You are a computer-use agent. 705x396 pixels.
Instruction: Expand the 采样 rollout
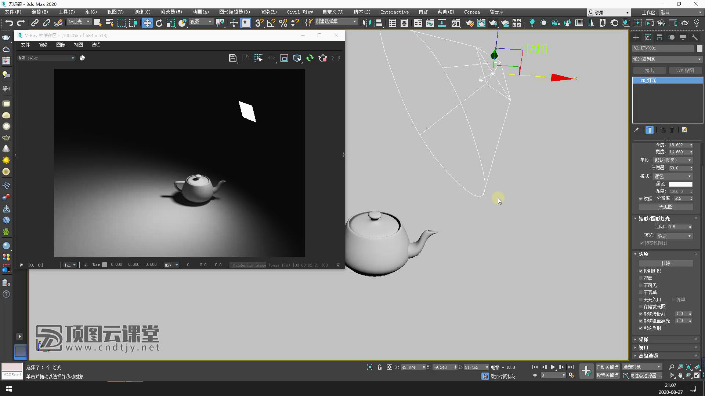click(643, 340)
